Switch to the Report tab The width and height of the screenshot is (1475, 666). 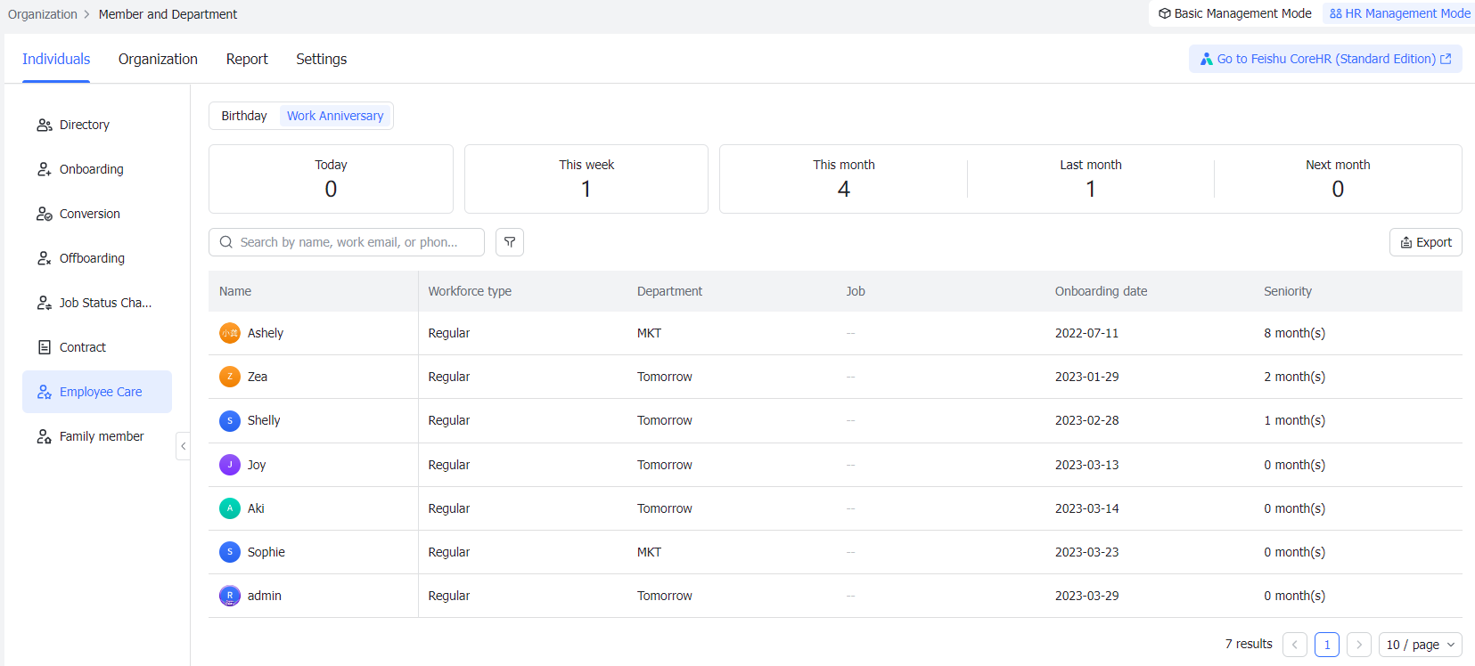pyautogui.click(x=247, y=59)
